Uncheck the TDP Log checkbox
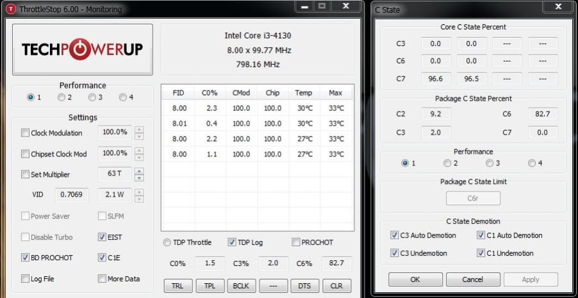The height and width of the screenshot is (298, 578). tap(232, 242)
